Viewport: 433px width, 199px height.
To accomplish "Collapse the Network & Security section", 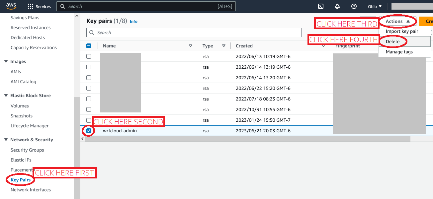I will pos(6,140).
